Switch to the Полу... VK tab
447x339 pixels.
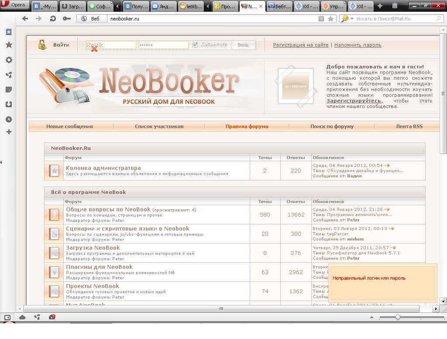136,6
